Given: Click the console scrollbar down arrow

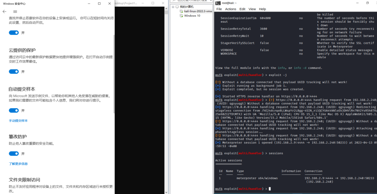Looking at the screenshot, I should coord(166,192).
